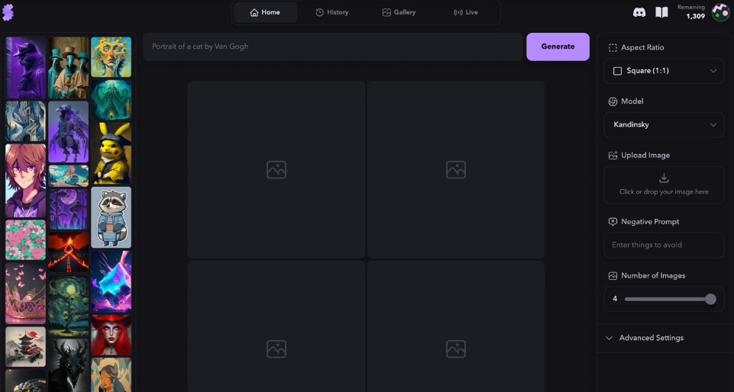Click the prompt field 'Portrait of a cat by Van Gogh'
This screenshot has height=392, width=734.
pos(332,47)
